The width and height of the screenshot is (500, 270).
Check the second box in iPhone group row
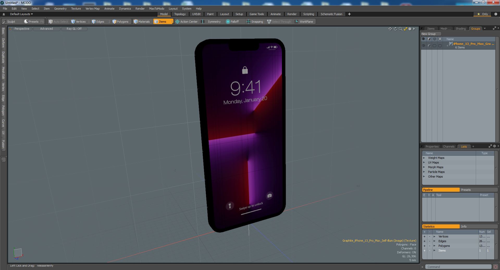[x=440, y=46]
